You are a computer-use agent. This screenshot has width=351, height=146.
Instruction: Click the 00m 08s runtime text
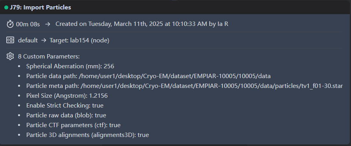pyautogui.click(x=28, y=24)
